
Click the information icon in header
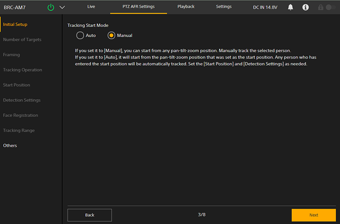[x=306, y=7]
